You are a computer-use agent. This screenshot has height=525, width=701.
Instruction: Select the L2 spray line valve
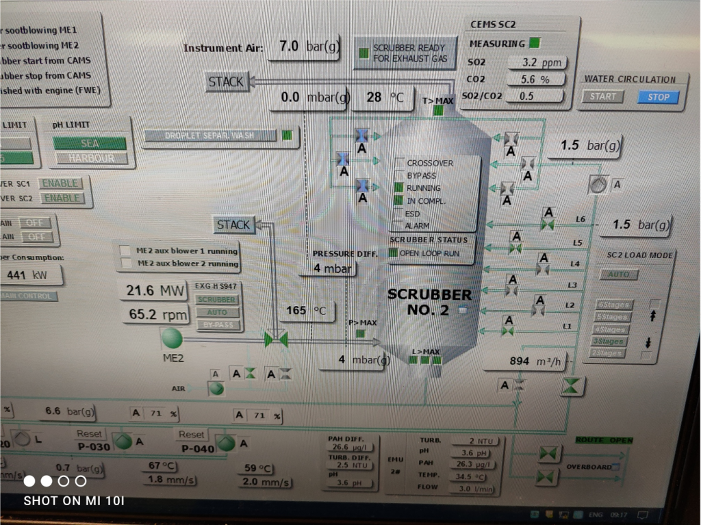539,311
